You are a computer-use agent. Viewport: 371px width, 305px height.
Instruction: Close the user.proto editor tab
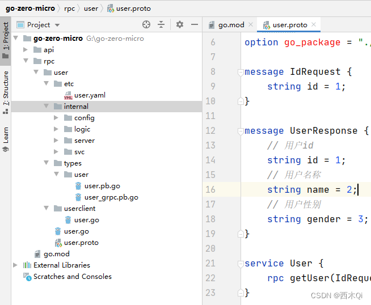[x=314, y=25]
